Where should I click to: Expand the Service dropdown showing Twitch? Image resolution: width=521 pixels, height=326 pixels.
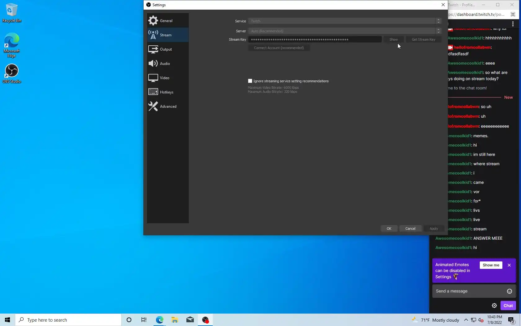344,21
